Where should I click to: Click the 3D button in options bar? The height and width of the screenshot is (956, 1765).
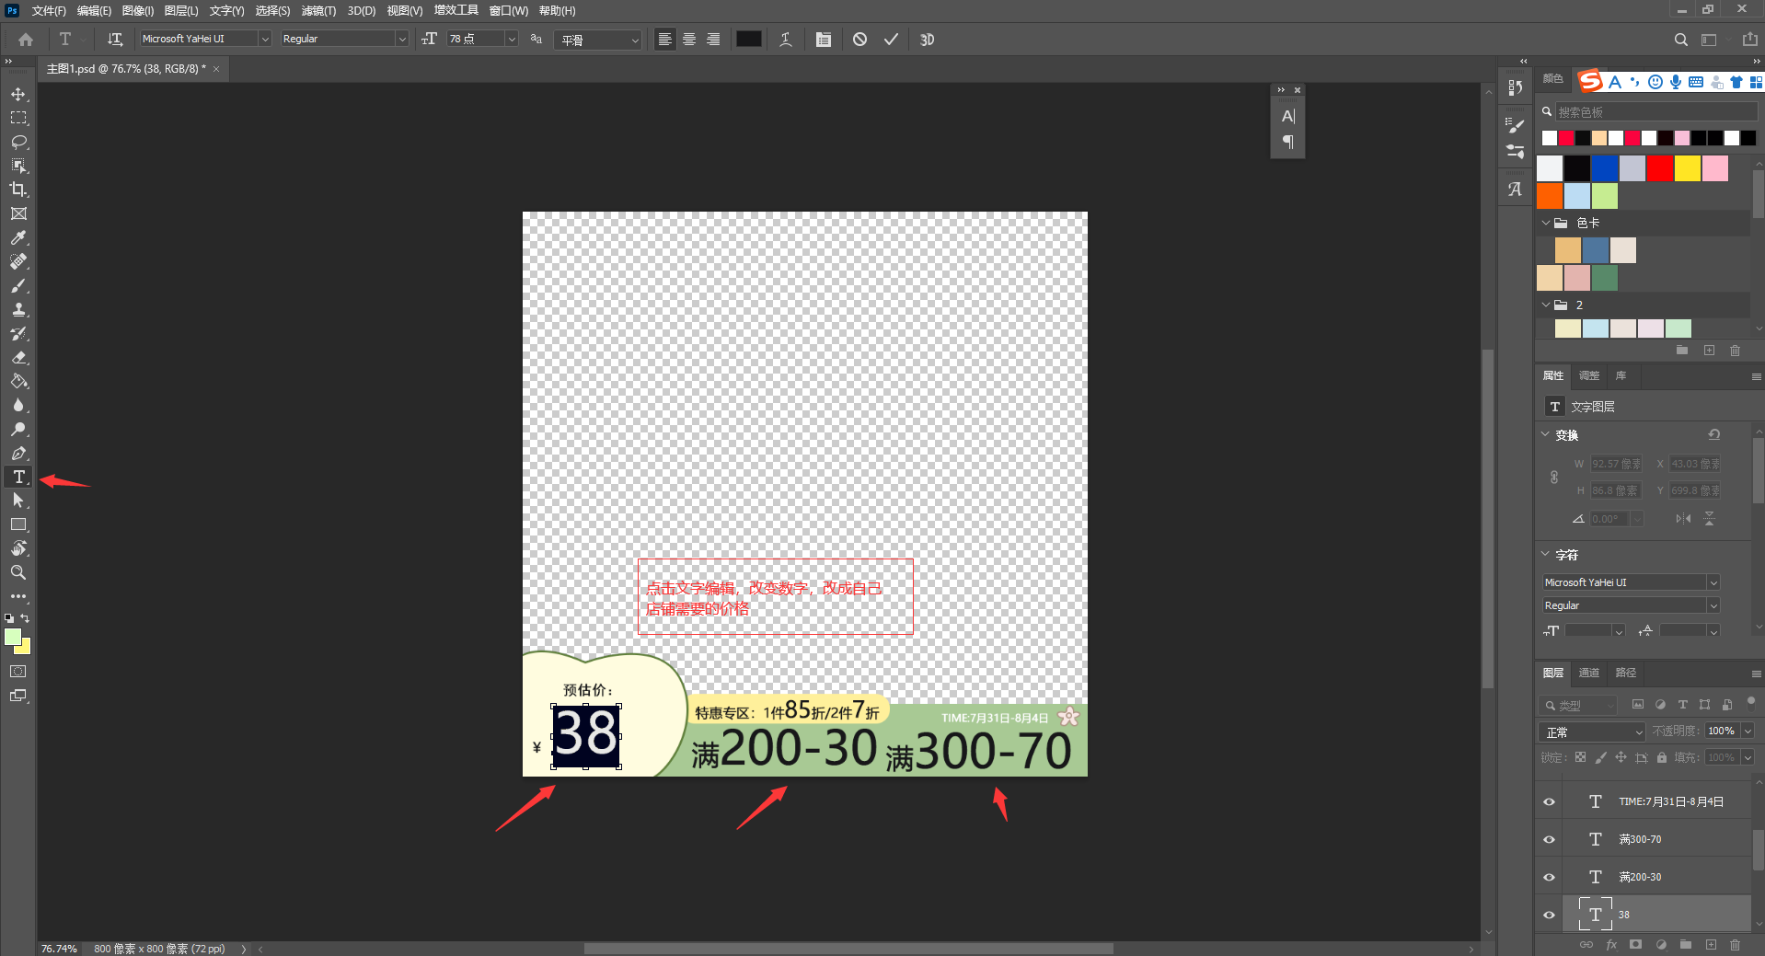[927, 40]
